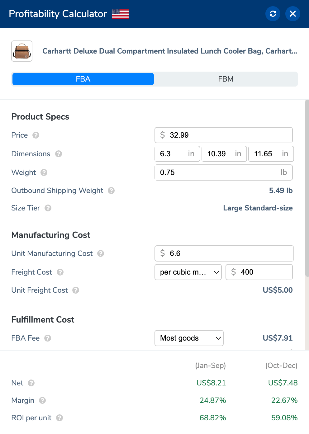Open the per cubic meter freight dropdown

(188, 272)
